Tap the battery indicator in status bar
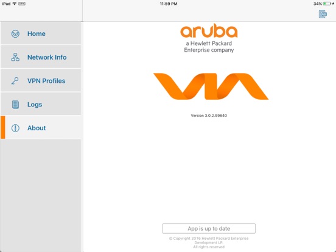This screenshot has width=336, height=252. pos(327,4)
